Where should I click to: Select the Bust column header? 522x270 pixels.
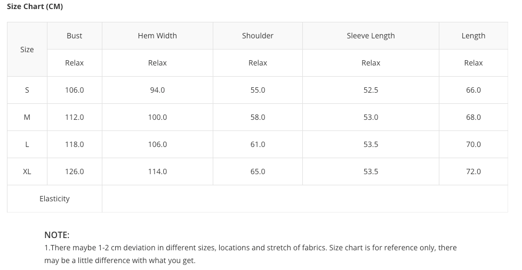click(x=75, y=36)
